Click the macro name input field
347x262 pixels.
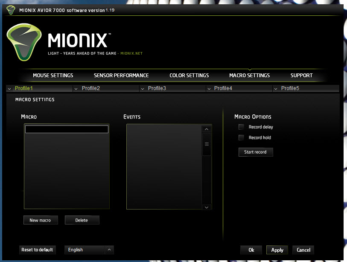(67, 129)
